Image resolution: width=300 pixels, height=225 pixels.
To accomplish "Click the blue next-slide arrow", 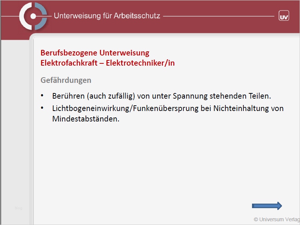I will pos(267,205).
